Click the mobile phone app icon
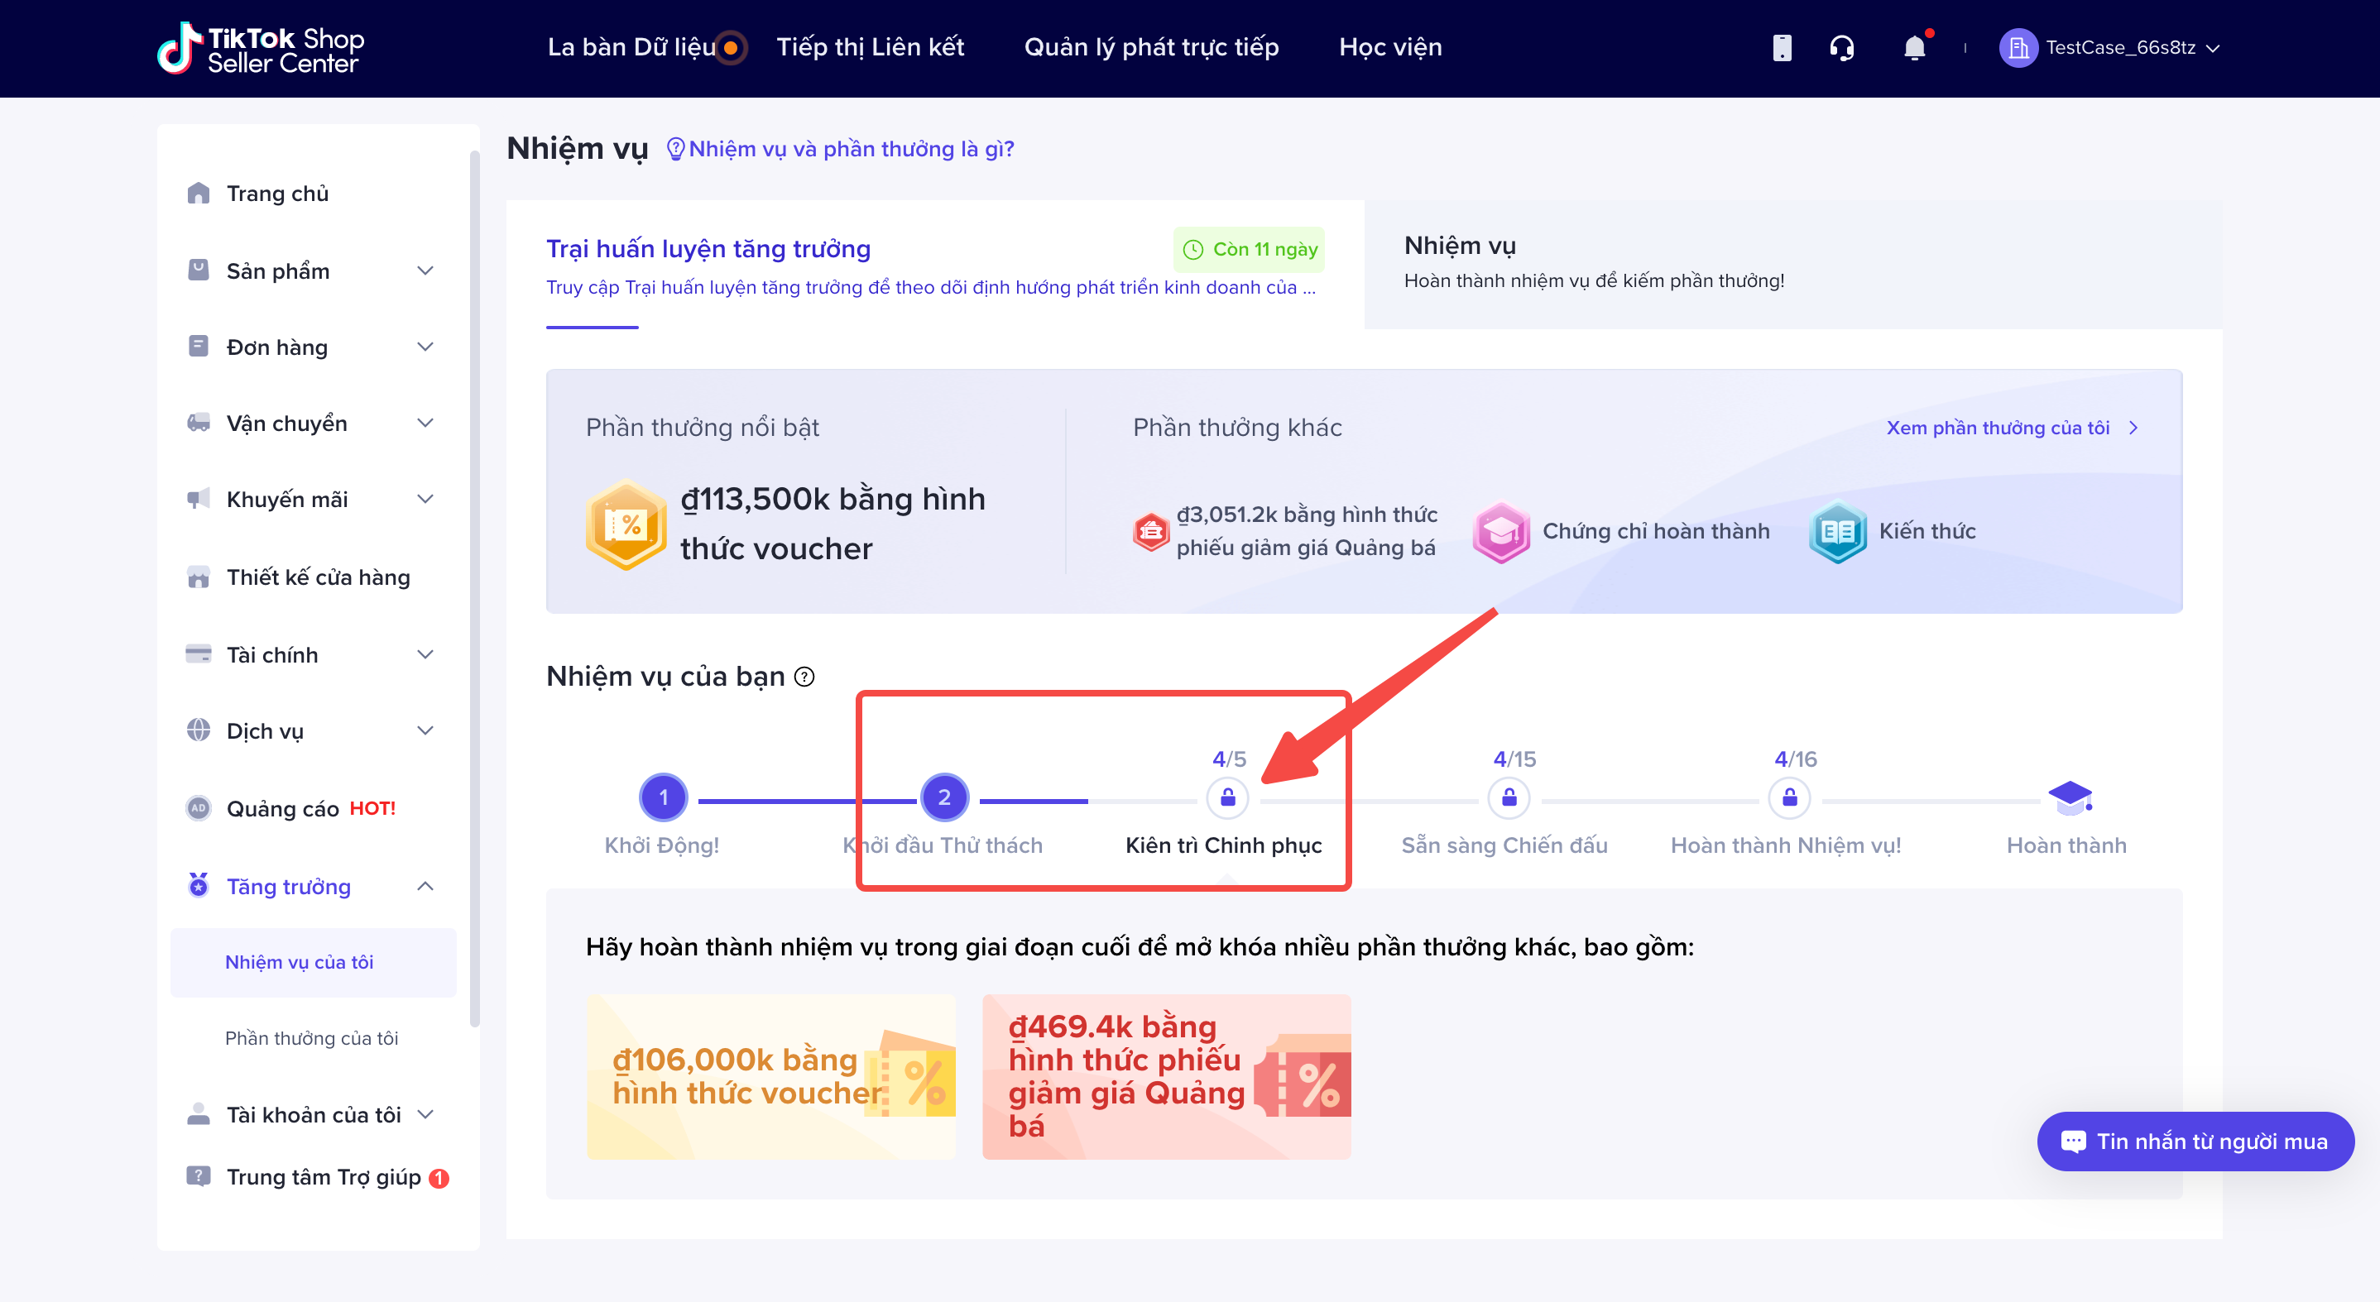2380x1302 pixels. 1782,48
